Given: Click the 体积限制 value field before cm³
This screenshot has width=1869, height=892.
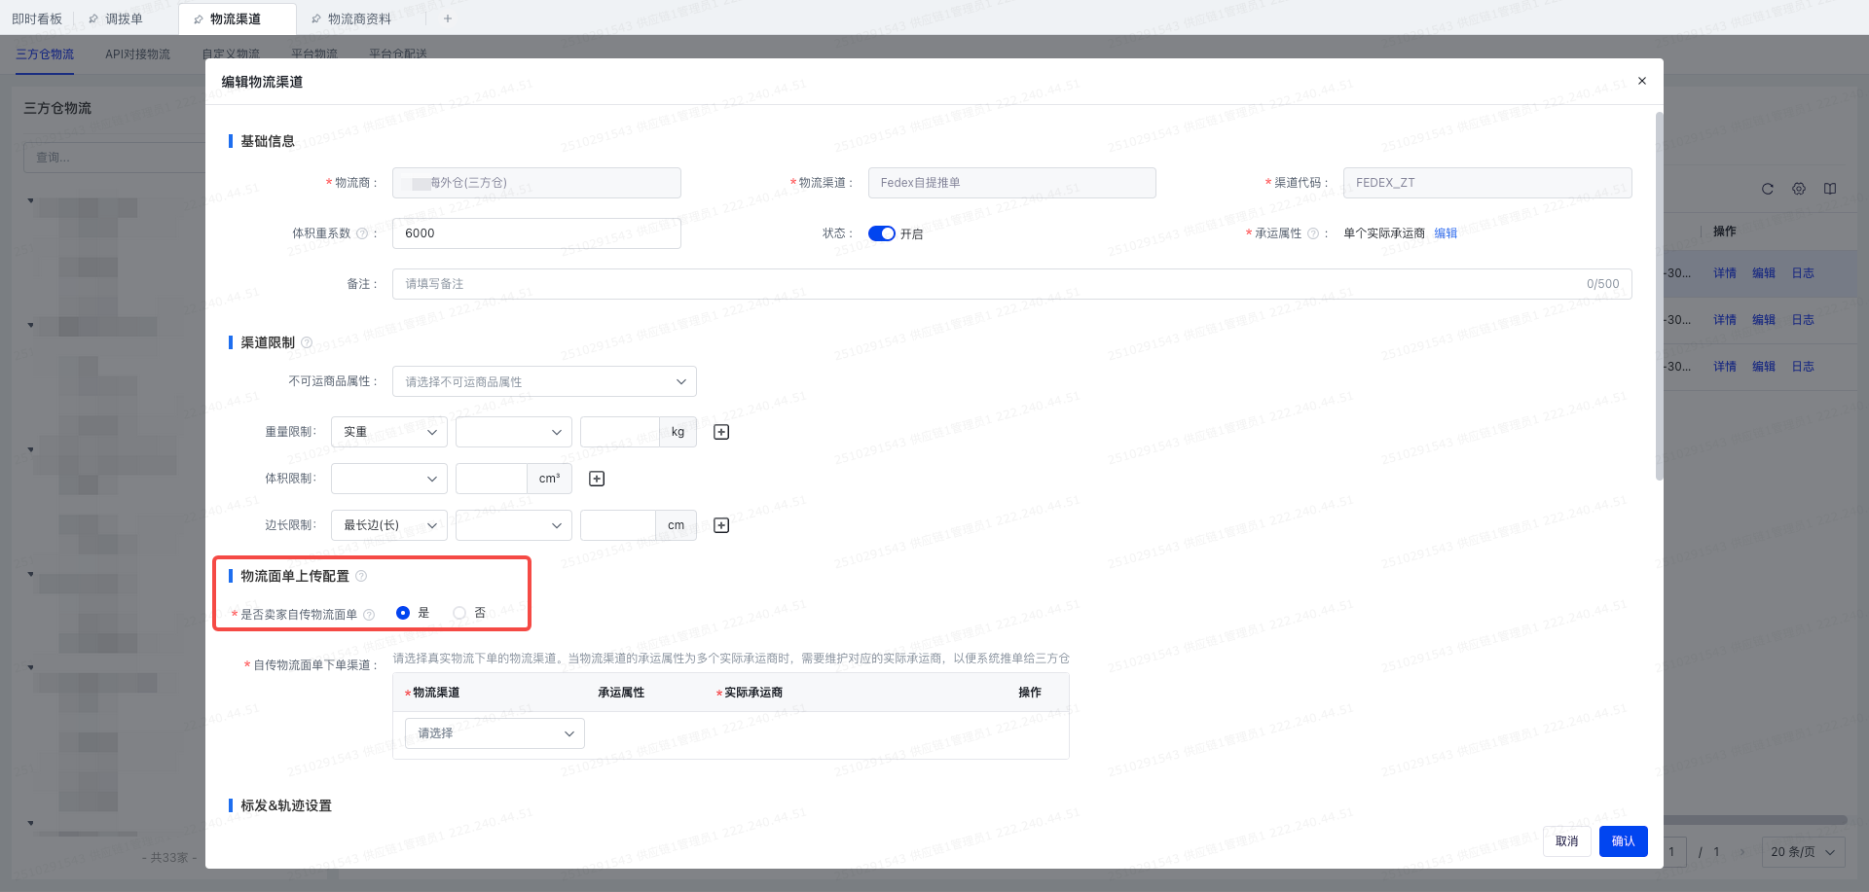Looking at the screenshot, I should coord(491,479).
